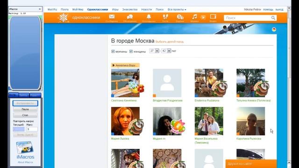
Task: Open Discussions speech-bubble icon
Action: click(x=130, y=17)
